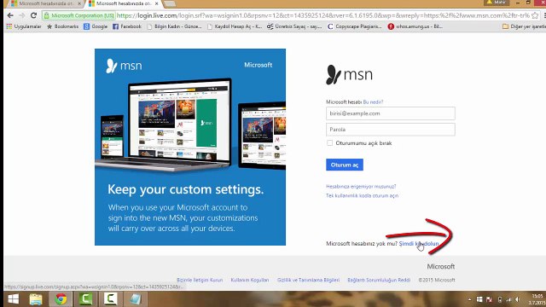Bookmark page with star icon
Screen dimensions: 546x307
click(535, 15)
